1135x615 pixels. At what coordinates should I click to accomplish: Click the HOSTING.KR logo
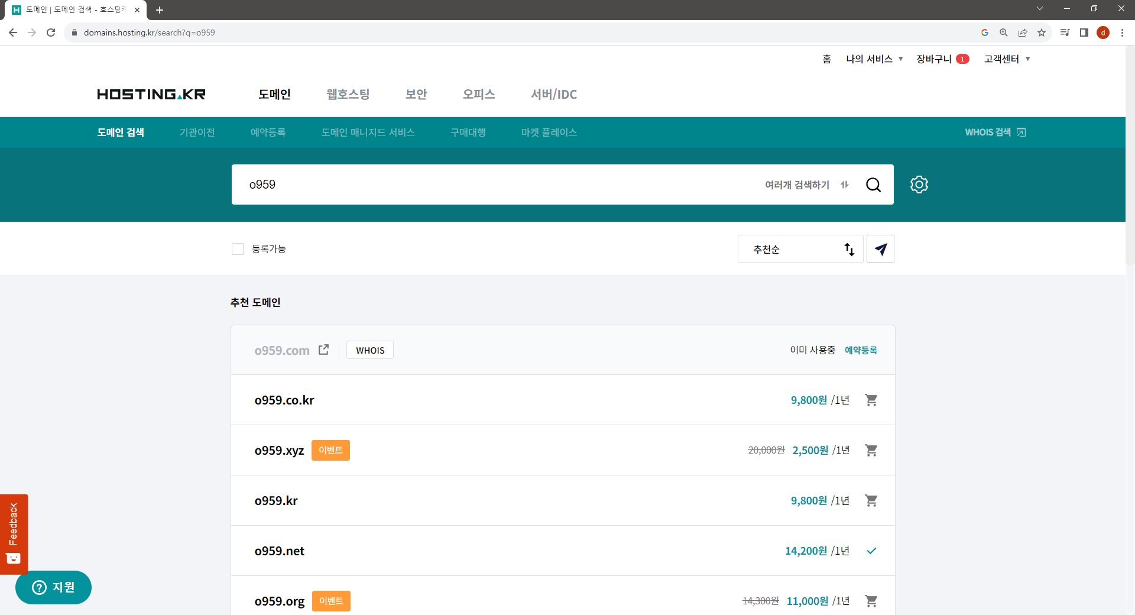(151, 94)
